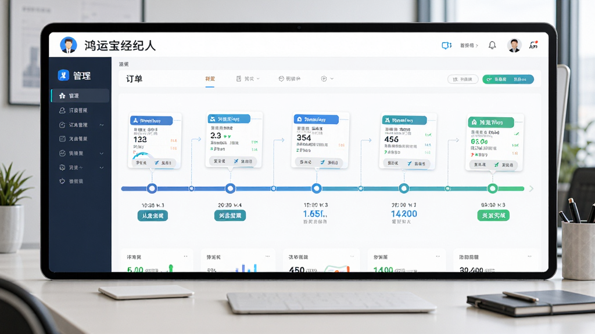Image resolution: width=595 pixels, height=334 pixels.
Task: Click the circle-plus icon in the 订单 toolbar
Action: click(324, 79)
